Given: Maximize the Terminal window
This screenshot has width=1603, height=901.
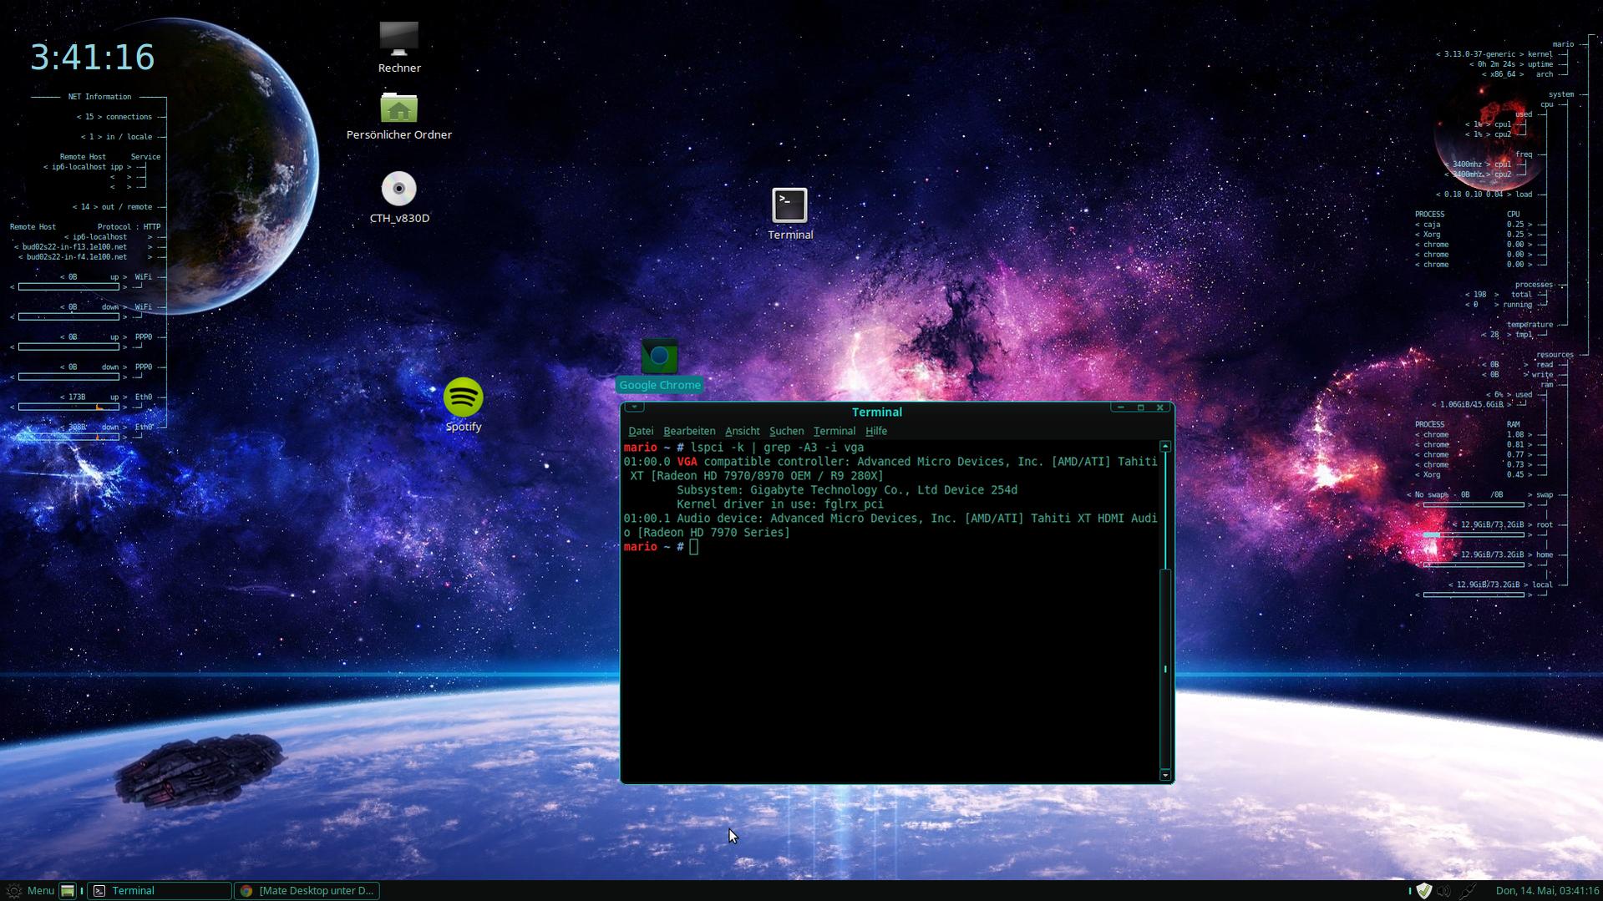Looking at the screenshot, I should [x=1140, y=407].
